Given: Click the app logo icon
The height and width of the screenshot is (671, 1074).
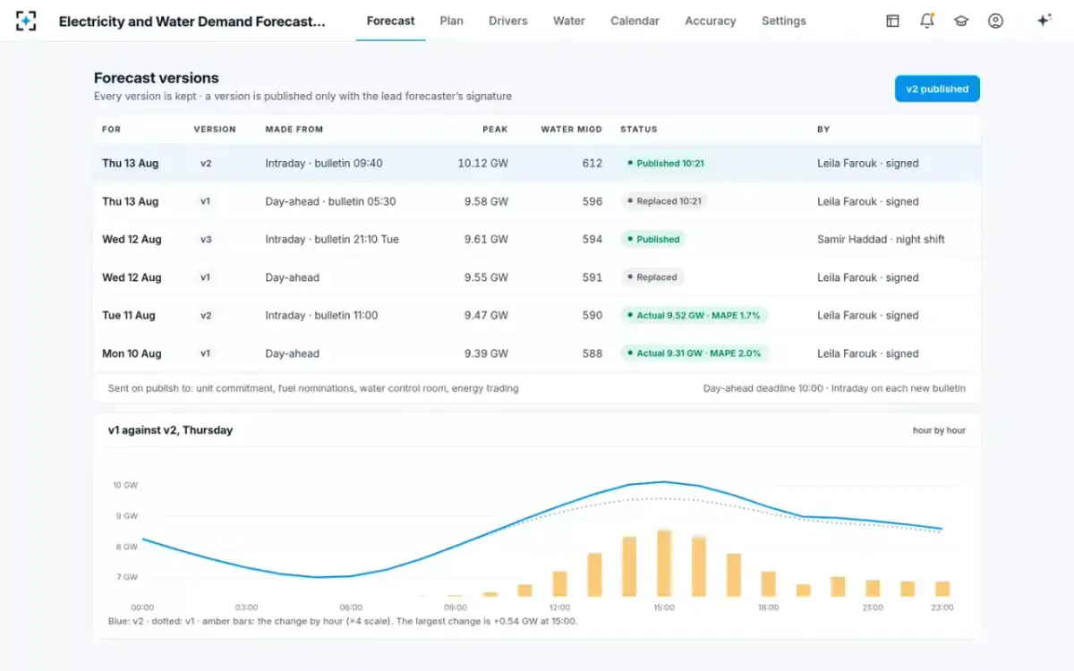Looking at the screenshot, I should pyautogui.click(x=27, y=21).
